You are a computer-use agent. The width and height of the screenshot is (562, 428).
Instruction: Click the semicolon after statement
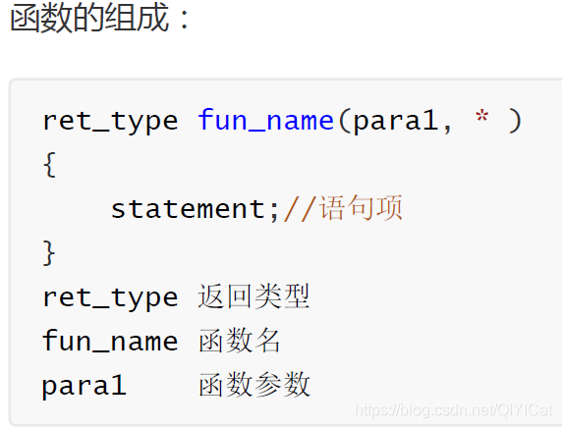274,211
